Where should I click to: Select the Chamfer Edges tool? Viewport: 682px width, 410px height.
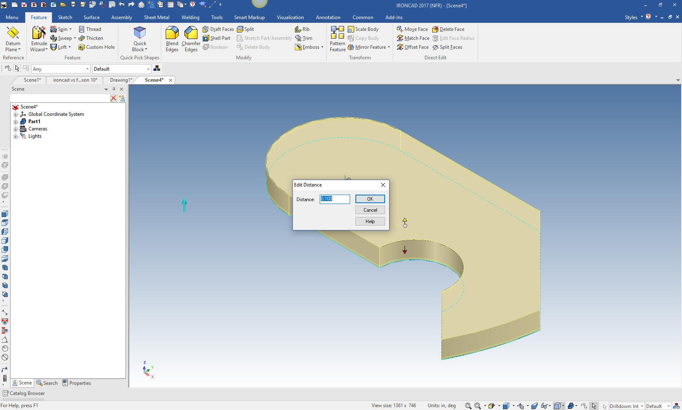coord(191,33)
